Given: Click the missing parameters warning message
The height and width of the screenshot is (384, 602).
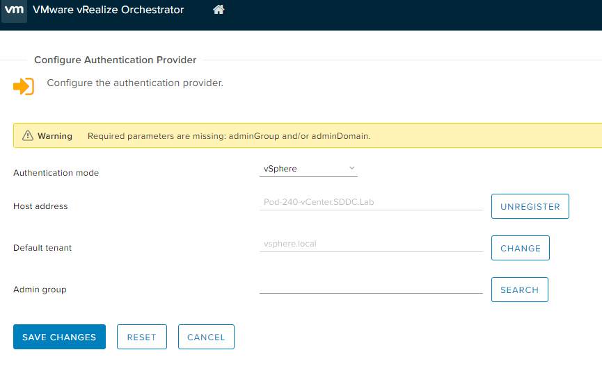Looking at the screenshot, I should point(229,136).
